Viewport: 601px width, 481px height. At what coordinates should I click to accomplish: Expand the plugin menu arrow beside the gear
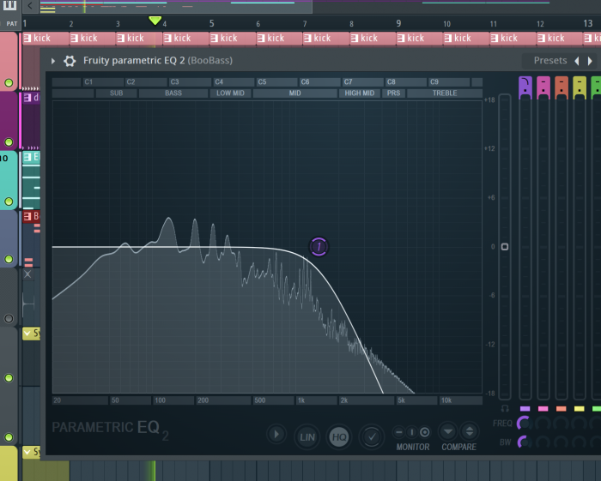53,61
